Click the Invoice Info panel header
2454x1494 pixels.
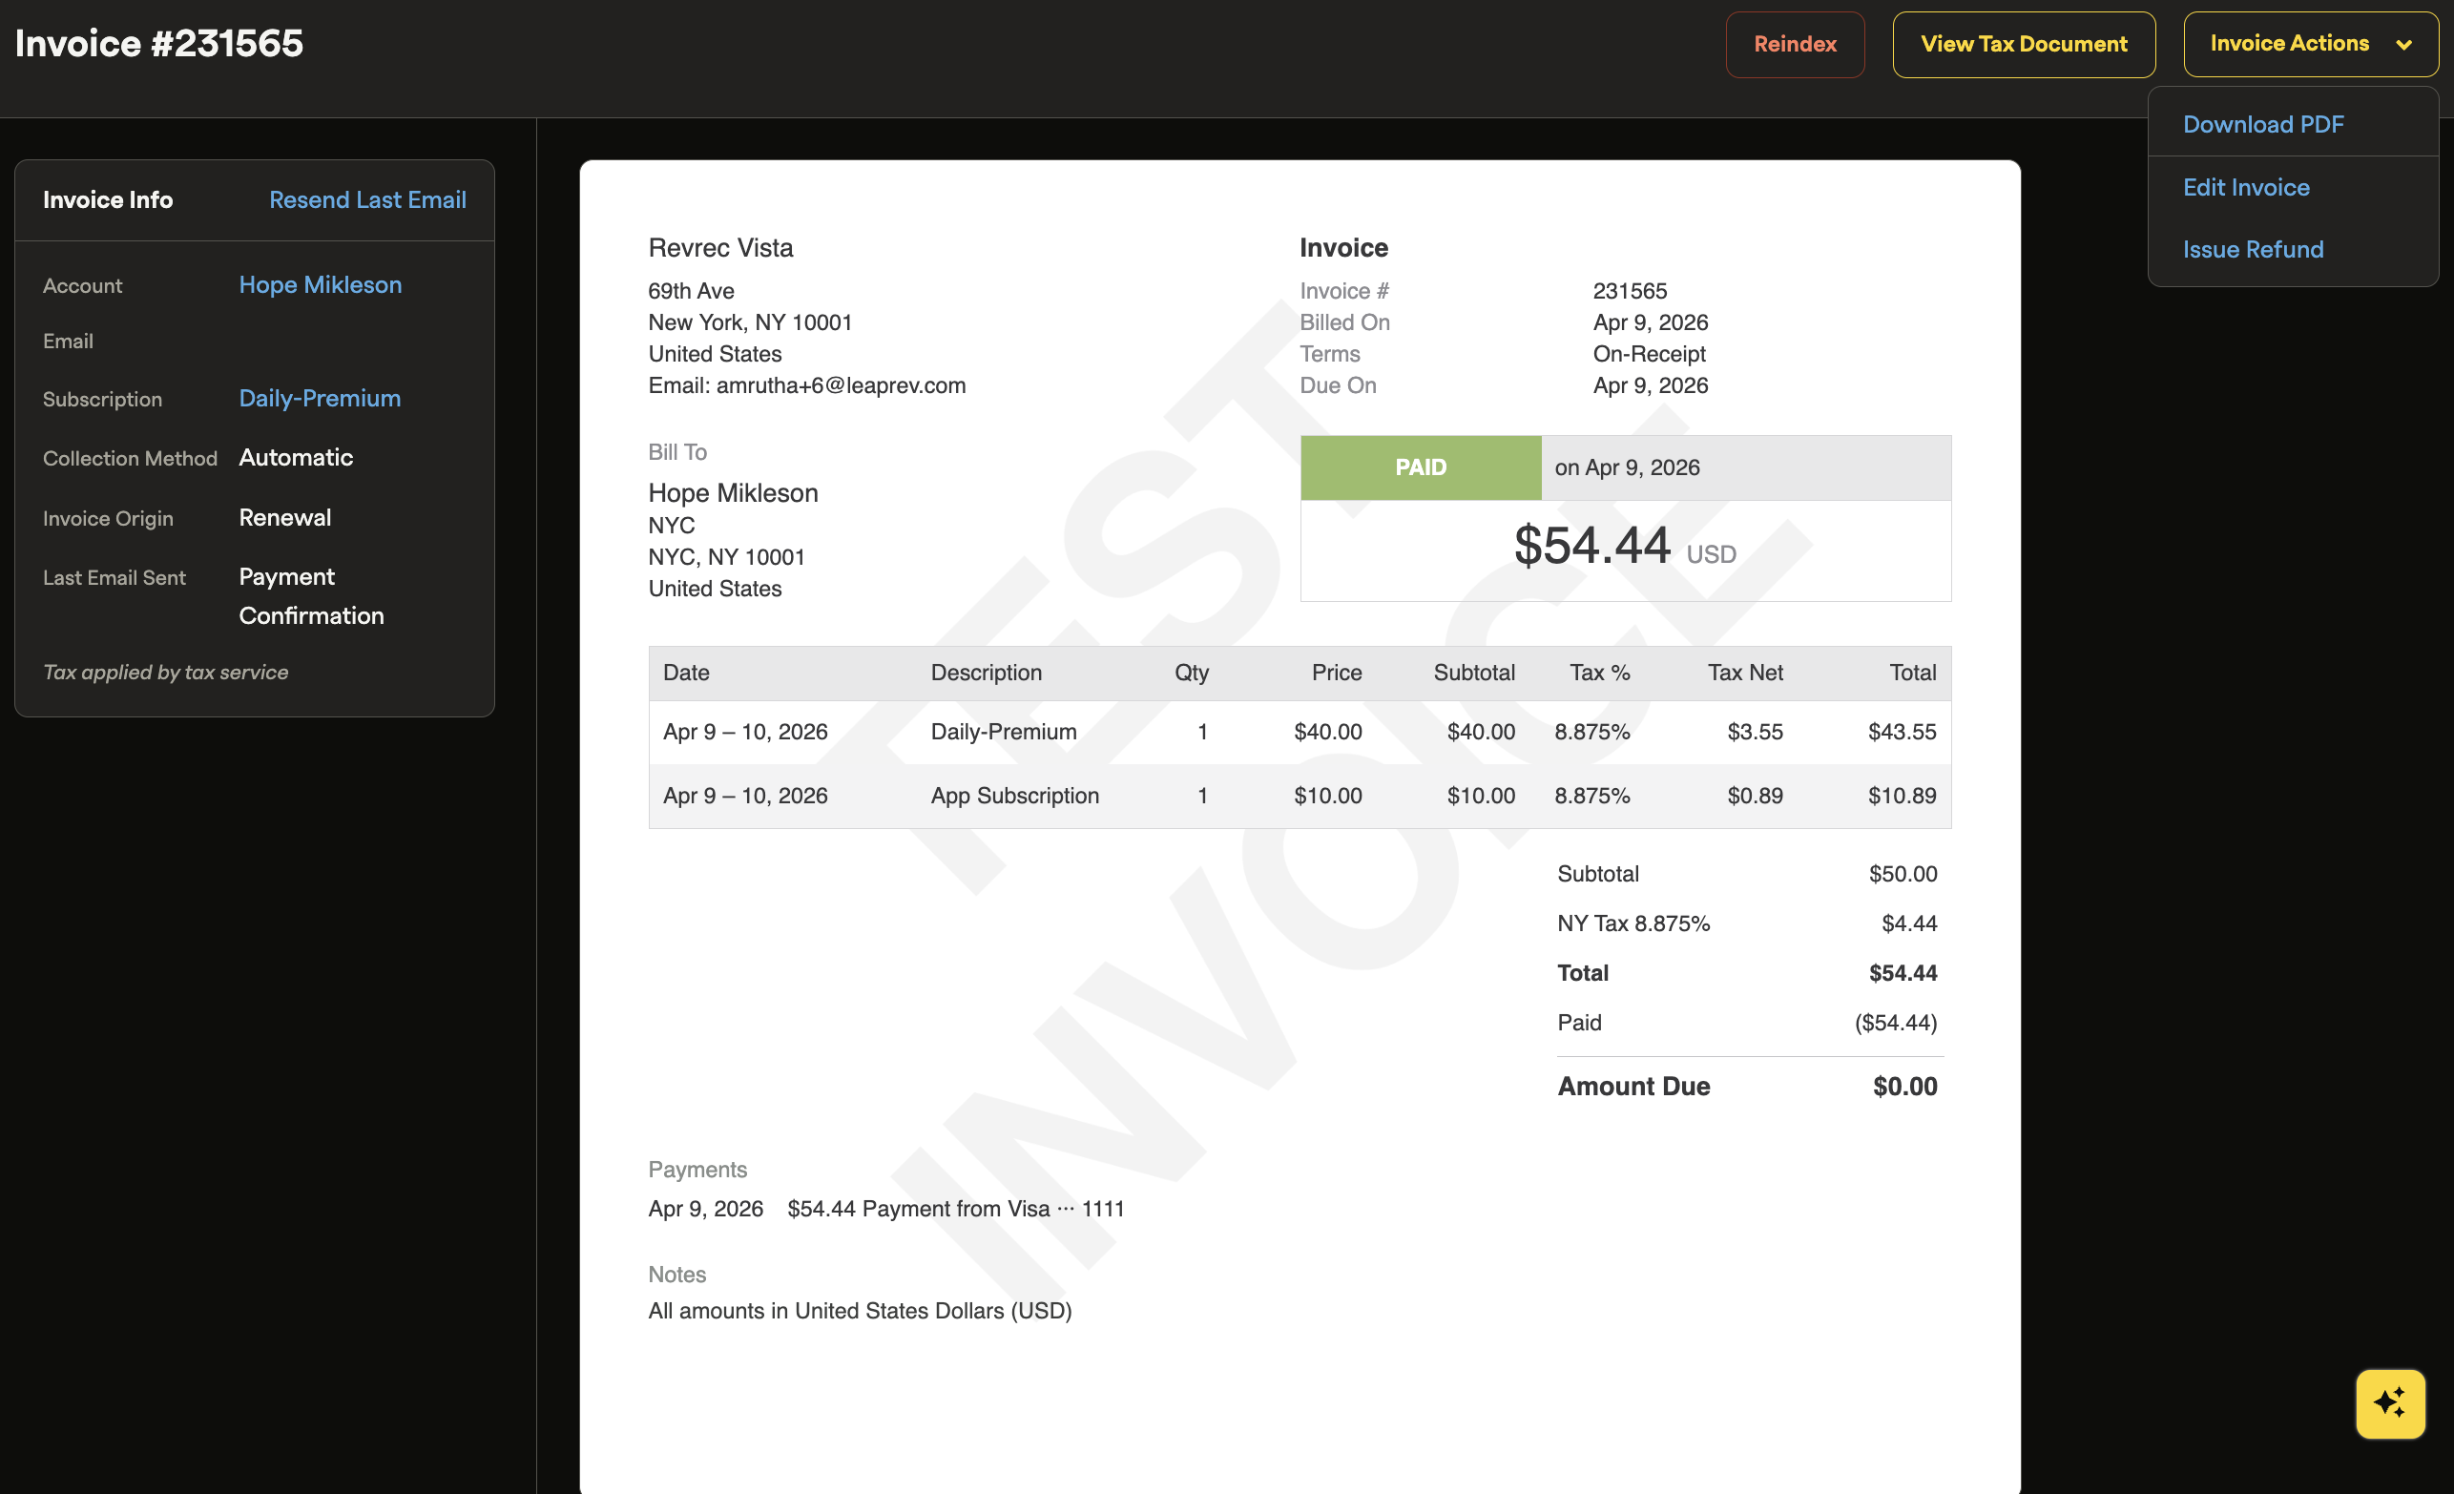tap(108, 199)
